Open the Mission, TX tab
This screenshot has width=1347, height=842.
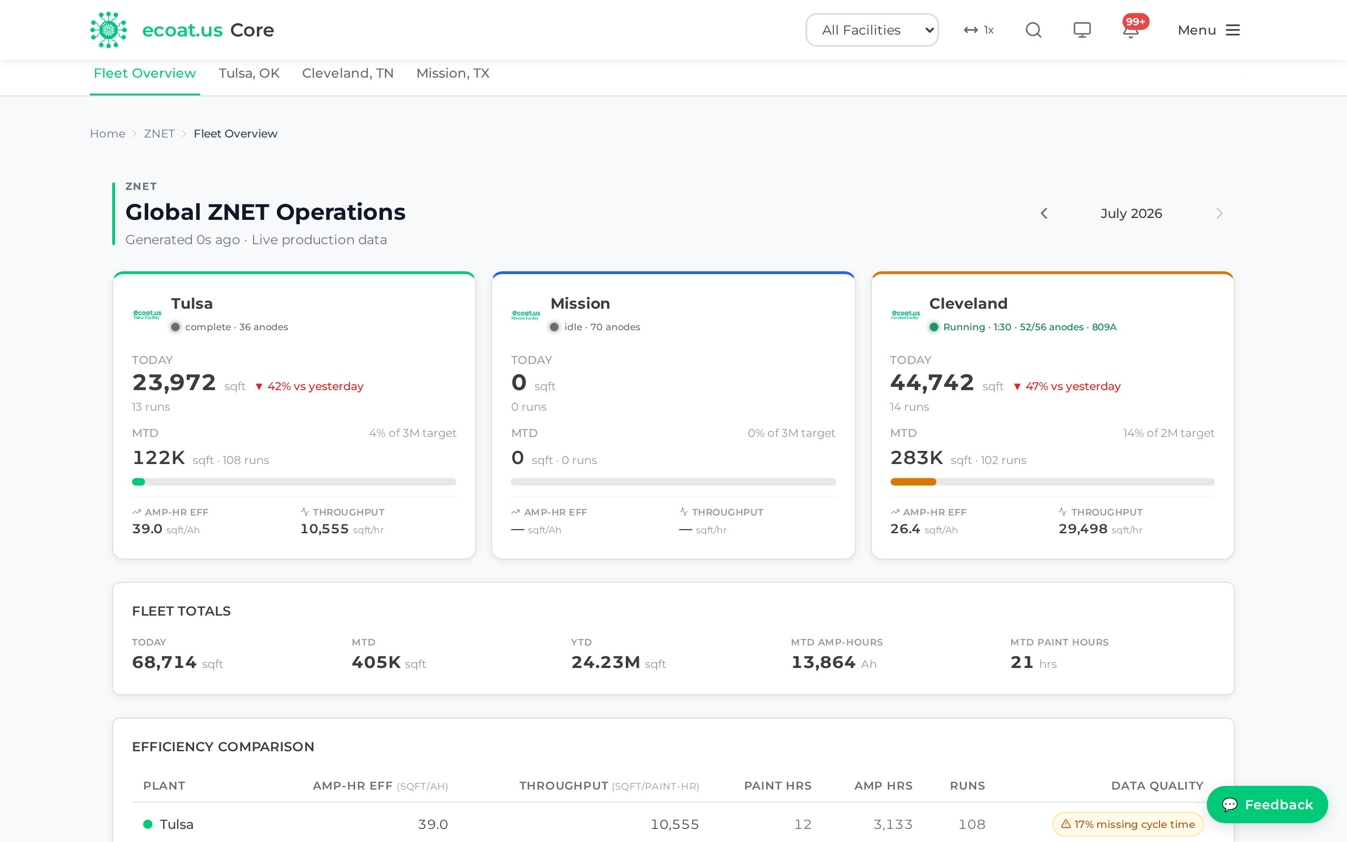click(453, 73)
